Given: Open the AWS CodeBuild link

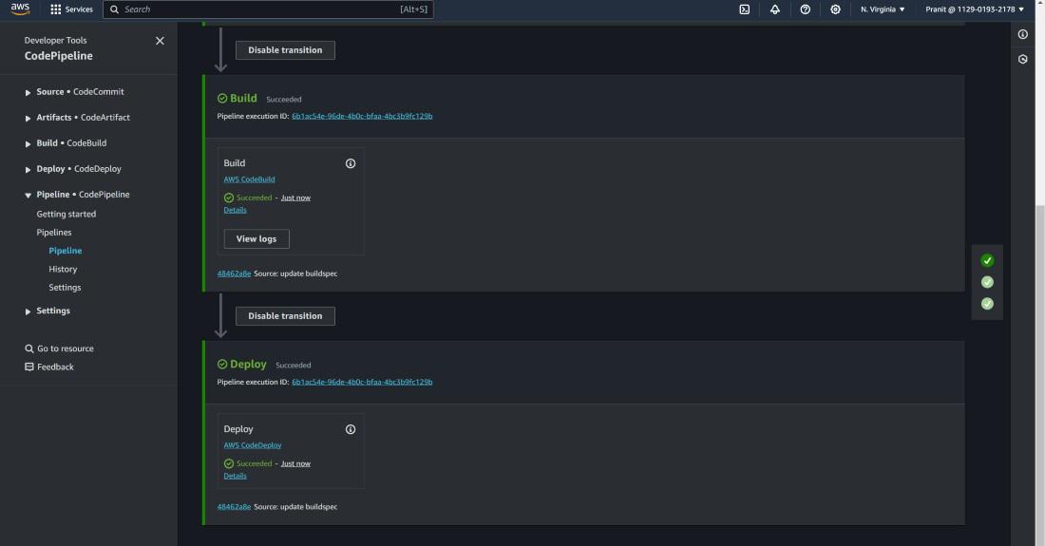Looking at the screenshot, I should (249, 179).
